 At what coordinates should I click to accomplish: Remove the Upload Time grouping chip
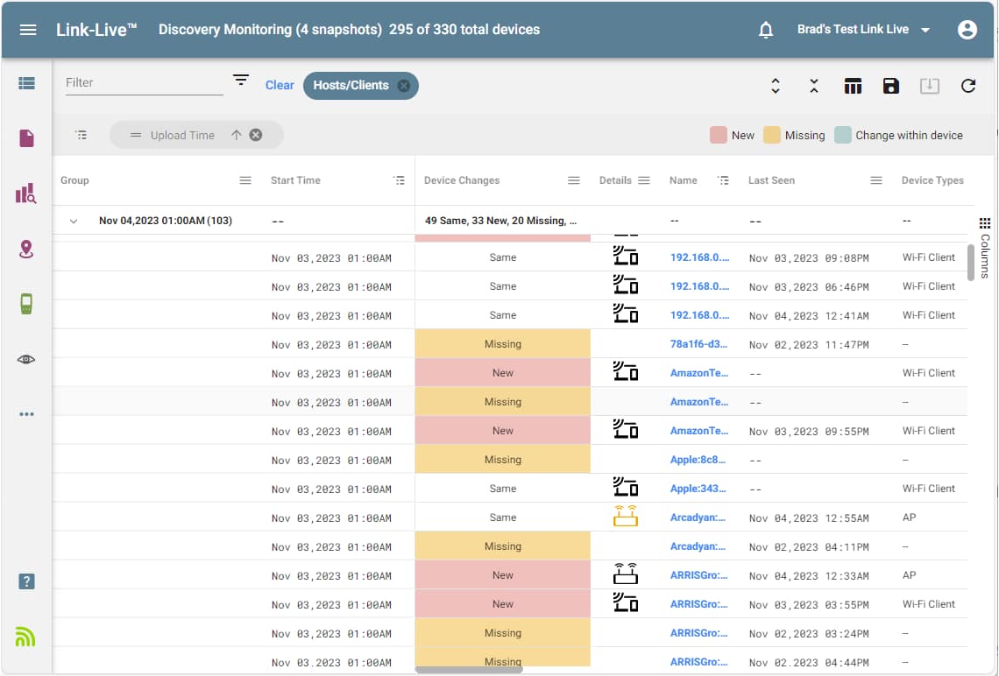coord(256,135)
